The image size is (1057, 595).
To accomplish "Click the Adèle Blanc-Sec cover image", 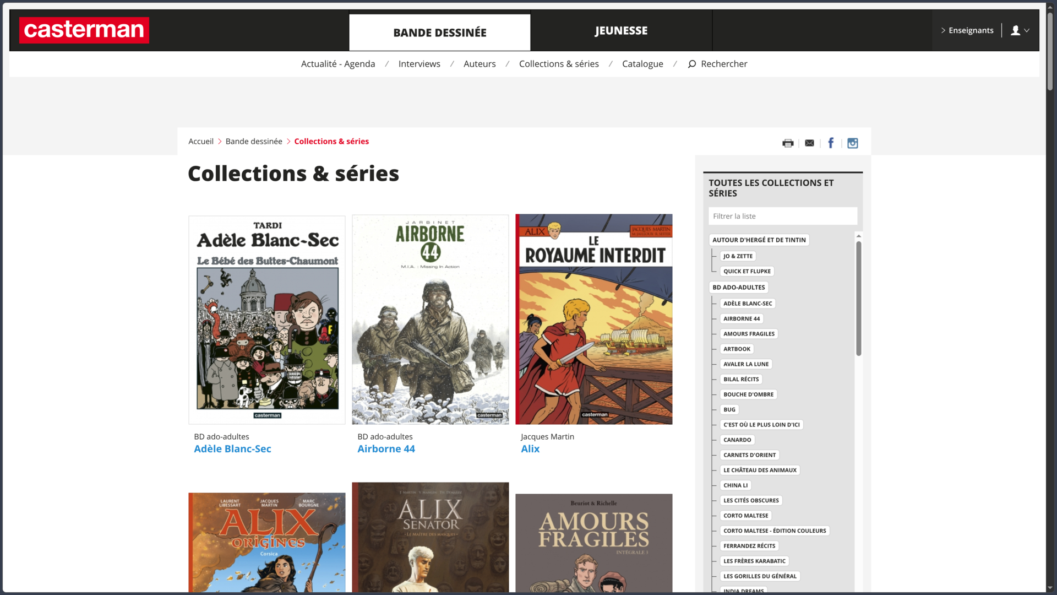I will tap(267, 320).
